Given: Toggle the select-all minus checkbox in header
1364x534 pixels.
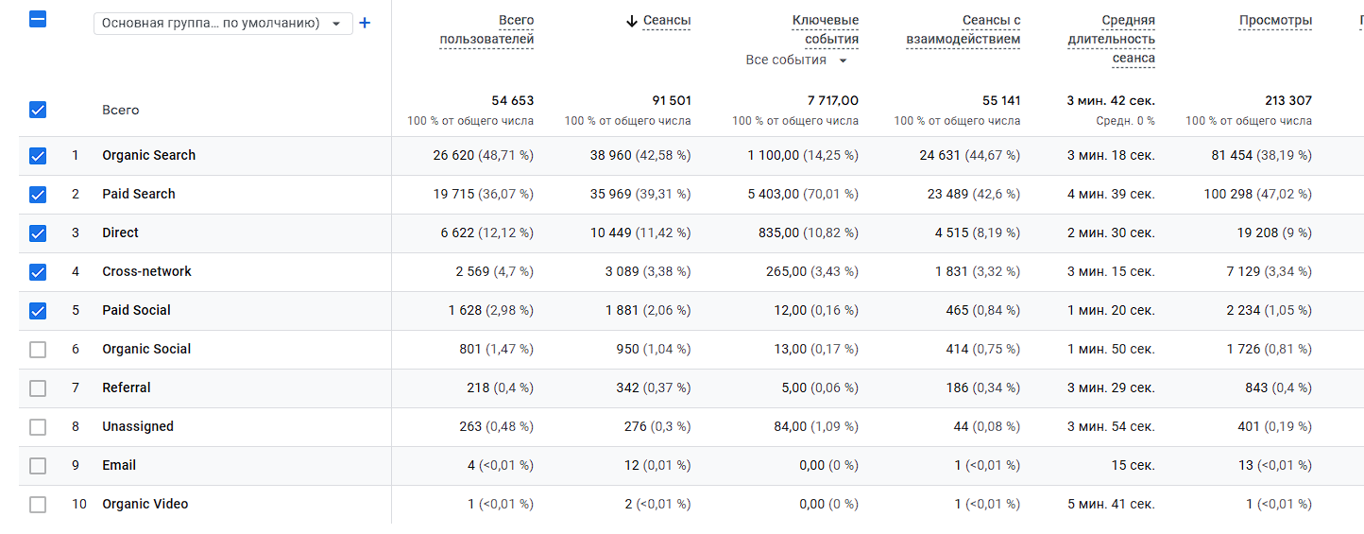Looking at the screenshot, I should 38,19.
